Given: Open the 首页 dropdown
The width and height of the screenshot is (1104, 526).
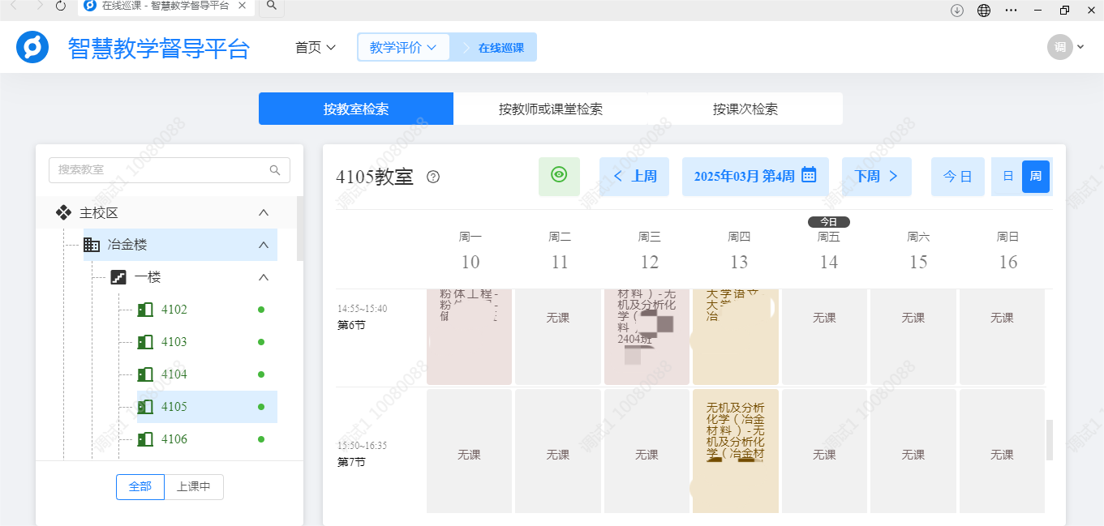Looking at the screenshot, I should (316, 47).
